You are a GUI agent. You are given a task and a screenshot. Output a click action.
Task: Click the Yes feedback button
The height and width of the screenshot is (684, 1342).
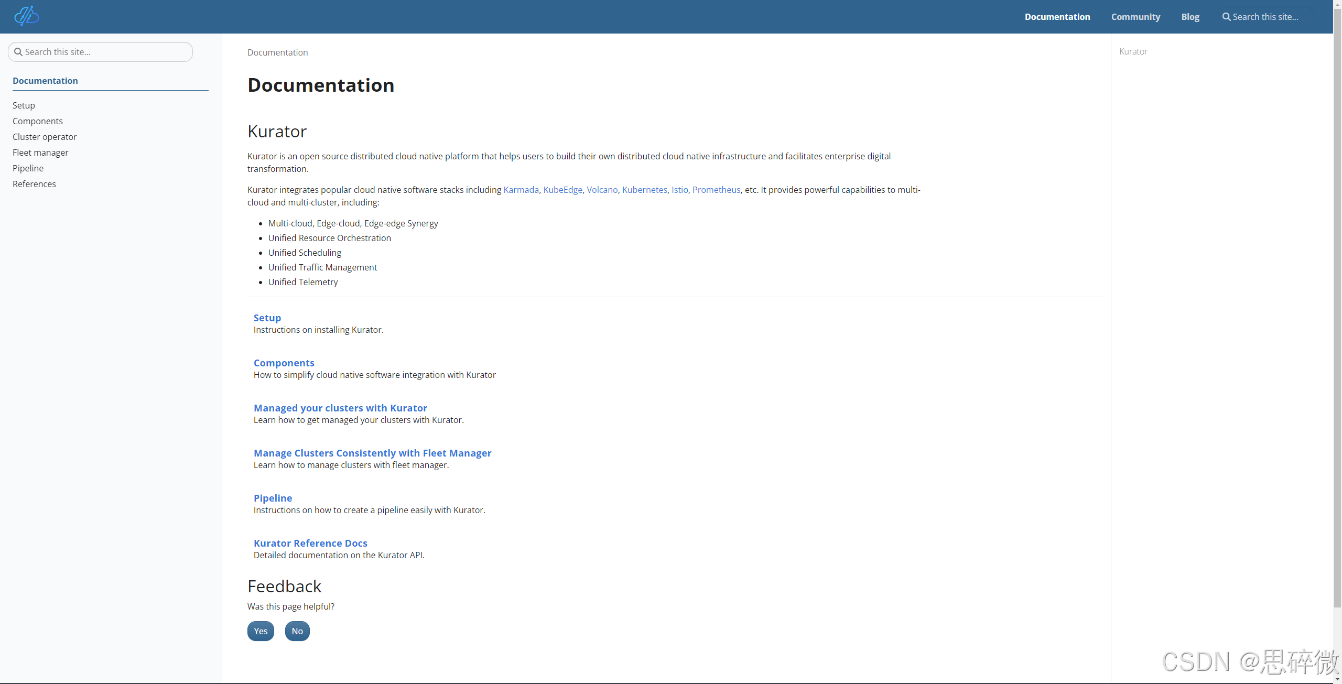(x=261, y=631)
